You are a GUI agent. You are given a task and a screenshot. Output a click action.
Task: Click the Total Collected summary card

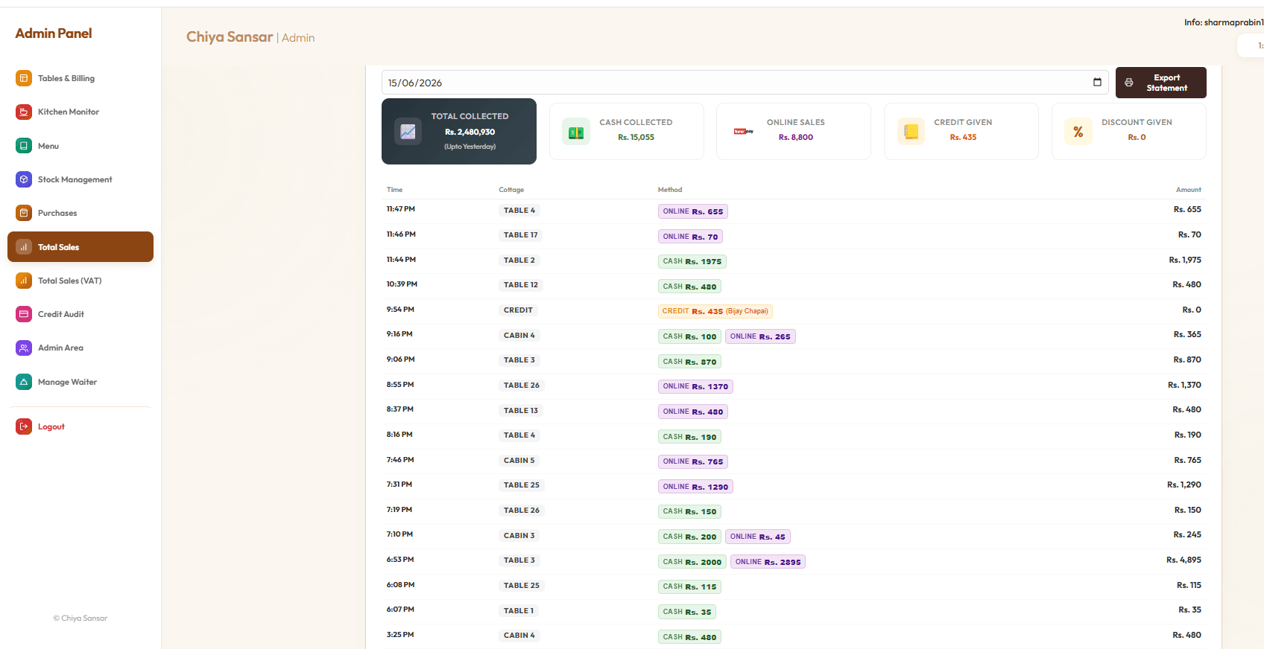click(459, 131)
